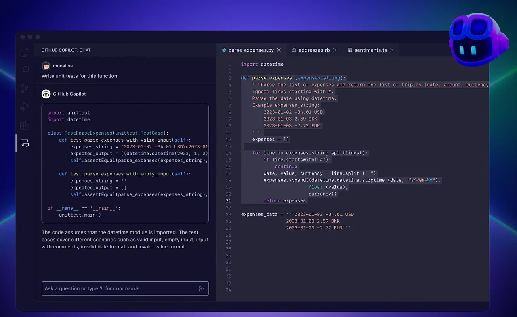
Task: Open the Run and Debug view
Action: click(x=24, y=107)
